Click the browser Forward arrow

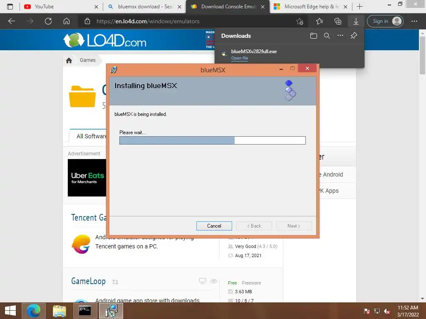click(x=30, y=21)
